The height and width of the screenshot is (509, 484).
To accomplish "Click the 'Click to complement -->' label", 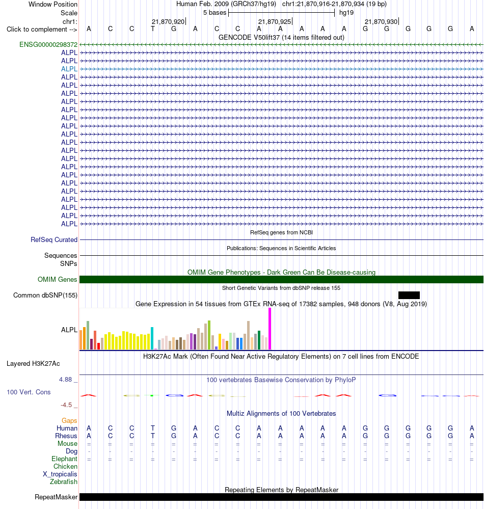I will 42,29.
